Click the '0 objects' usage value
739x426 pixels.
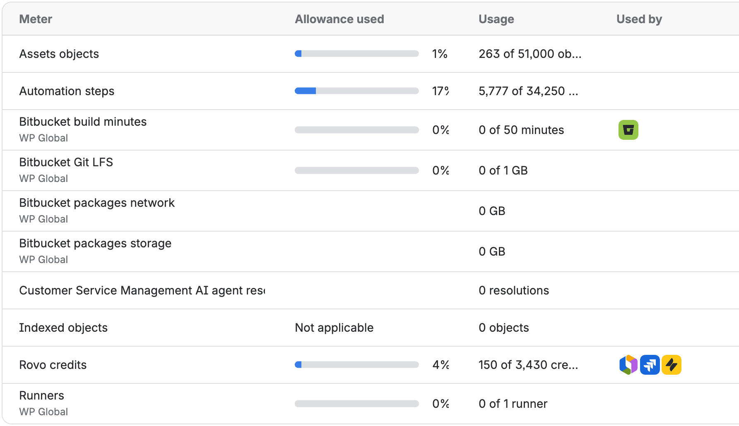coord(504,328)
